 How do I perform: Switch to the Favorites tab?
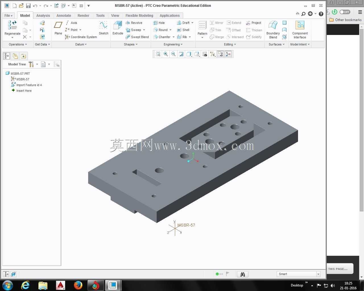point(23,56)
